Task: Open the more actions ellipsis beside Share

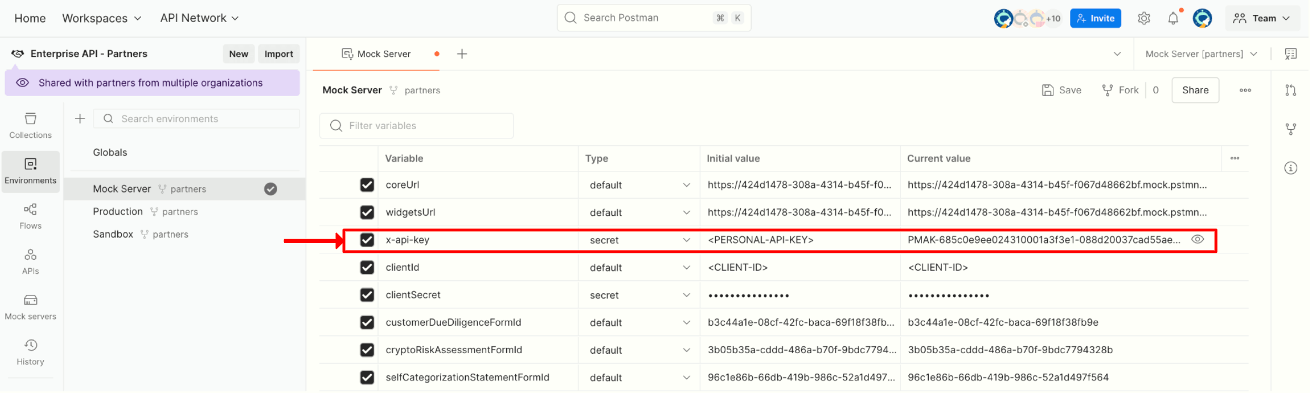Action: point(1245,90)
